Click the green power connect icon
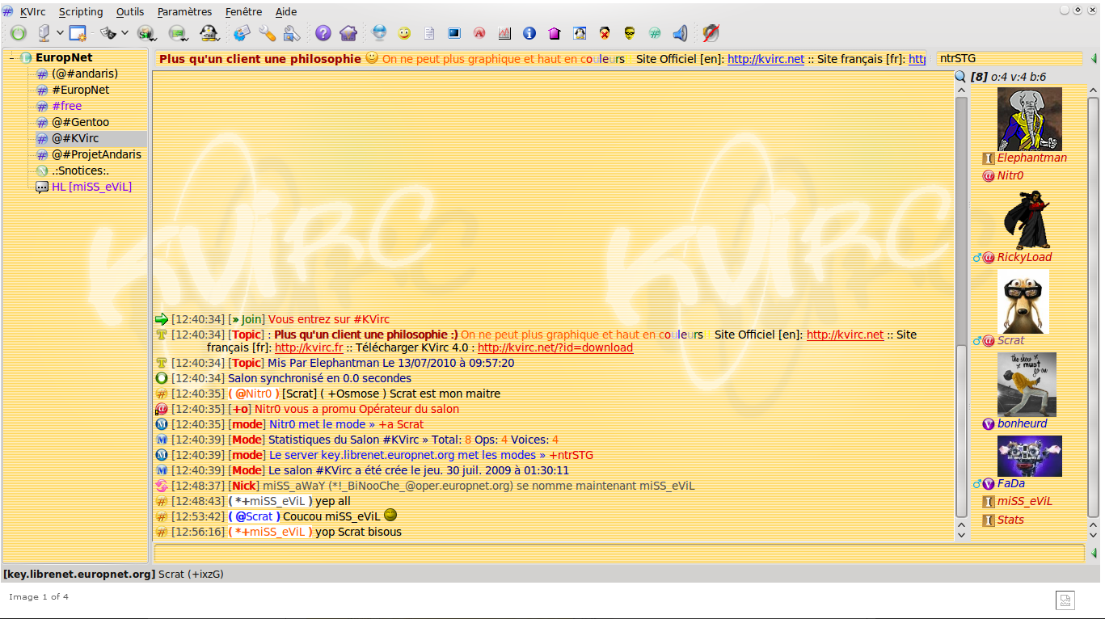Screen dimensions: 1105x619 [x=19, y=33]
